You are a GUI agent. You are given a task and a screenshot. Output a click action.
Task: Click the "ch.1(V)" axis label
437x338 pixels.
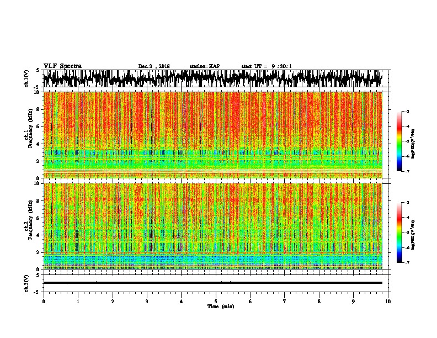pyautogui.click(x=26, y=78)
